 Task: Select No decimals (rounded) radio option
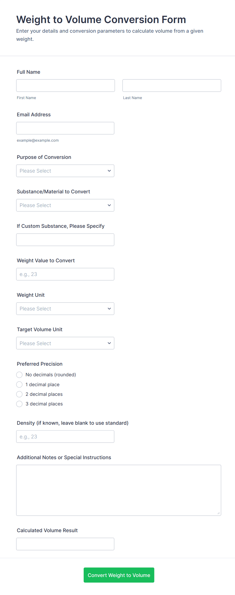pos(19,375)
